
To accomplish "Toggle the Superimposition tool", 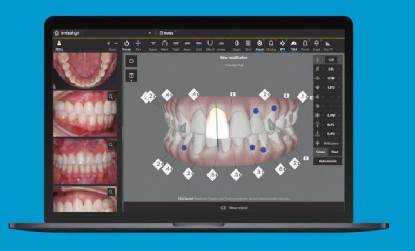I will pos(237,45).
